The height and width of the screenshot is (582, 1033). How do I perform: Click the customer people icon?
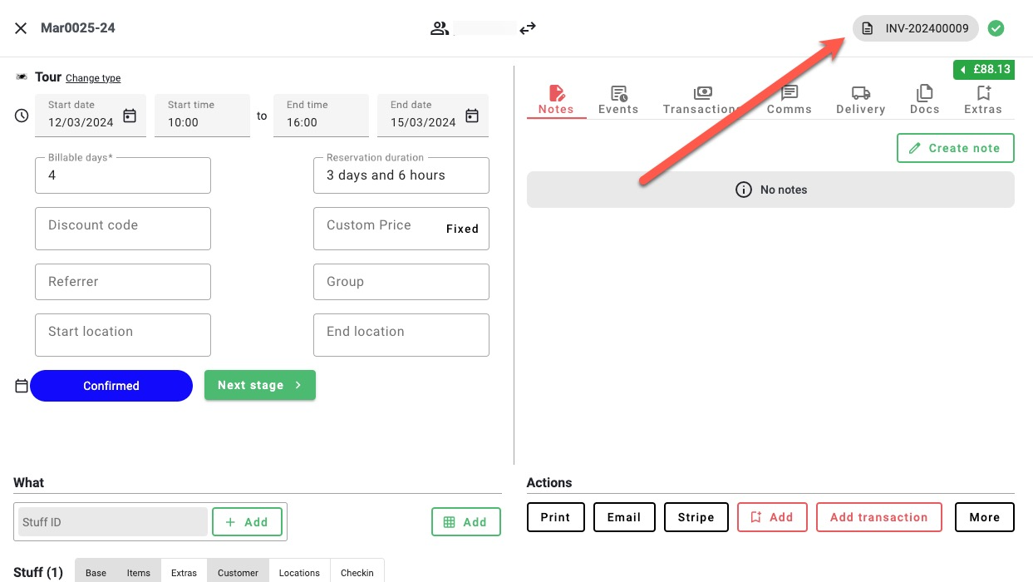point(439,28)
